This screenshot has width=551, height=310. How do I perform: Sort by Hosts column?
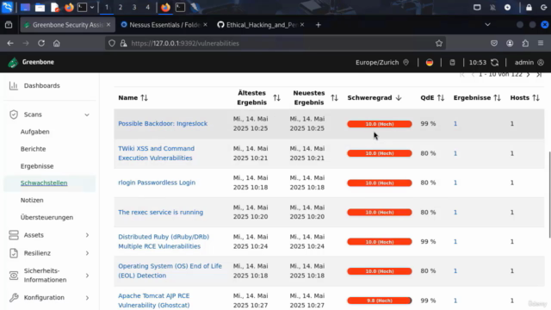pos(536,97)
